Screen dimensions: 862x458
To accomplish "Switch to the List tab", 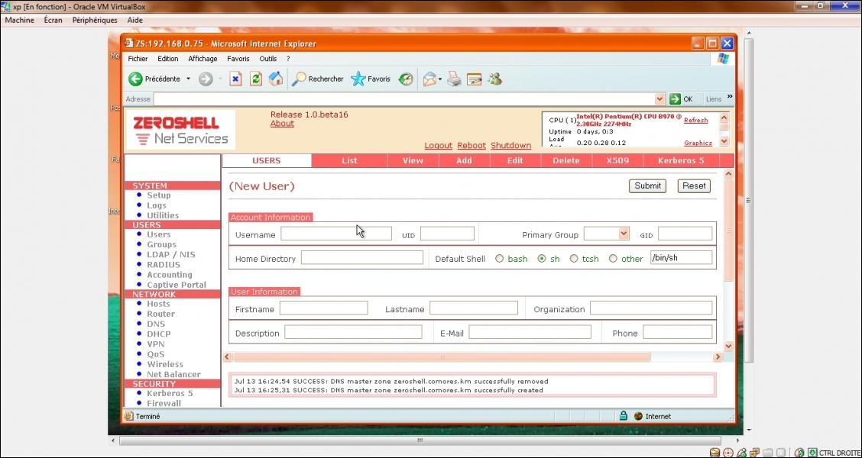I will tap(350, 160).
